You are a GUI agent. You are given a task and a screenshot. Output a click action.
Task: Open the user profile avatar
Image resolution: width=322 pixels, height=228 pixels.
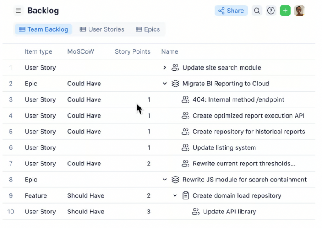pyautogui.click(x=299, y=11)
